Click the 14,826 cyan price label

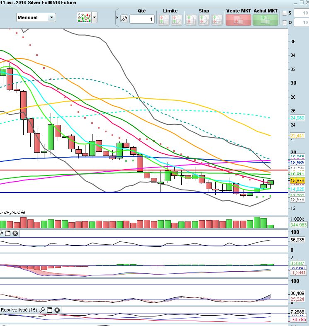(297, 189)
